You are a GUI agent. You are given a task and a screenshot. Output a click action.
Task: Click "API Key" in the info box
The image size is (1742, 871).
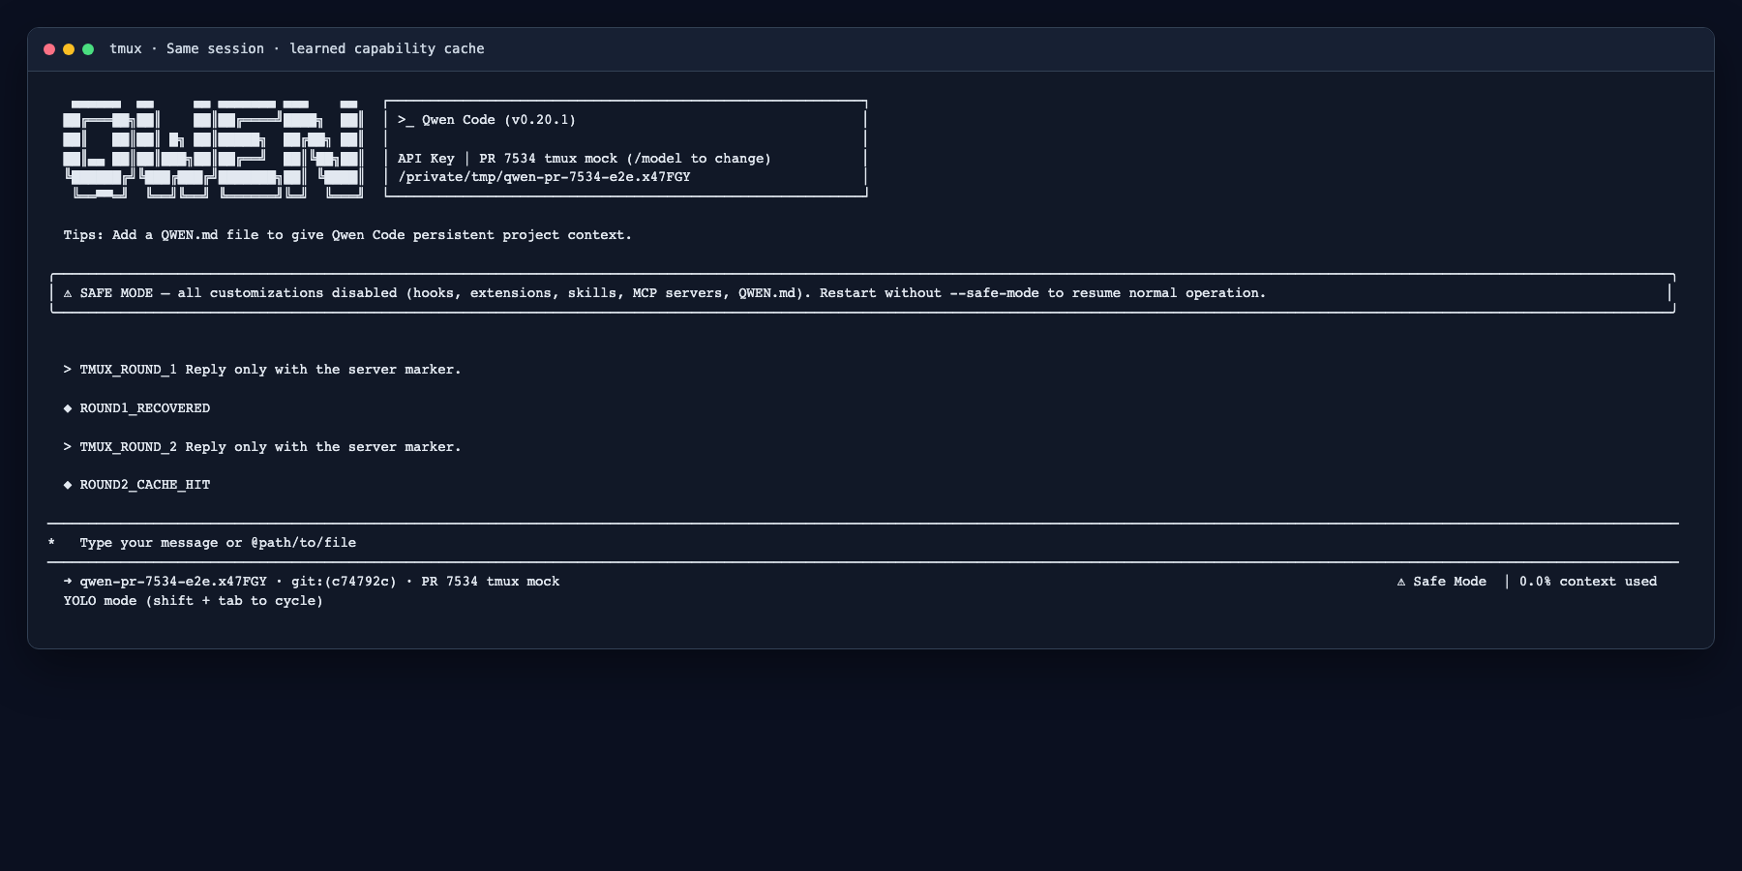[426, 159]
